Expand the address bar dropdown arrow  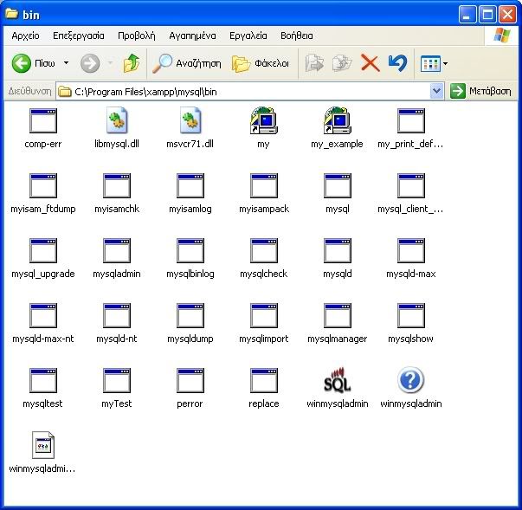click(436, 91)
